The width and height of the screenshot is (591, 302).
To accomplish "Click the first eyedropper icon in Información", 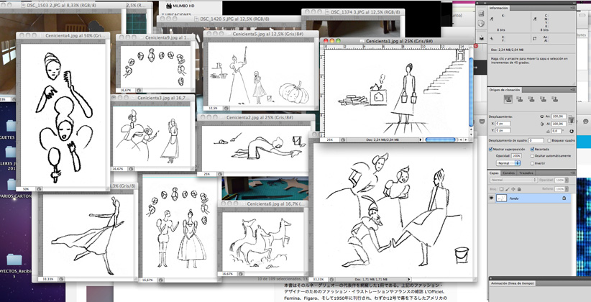I will 492,19.
